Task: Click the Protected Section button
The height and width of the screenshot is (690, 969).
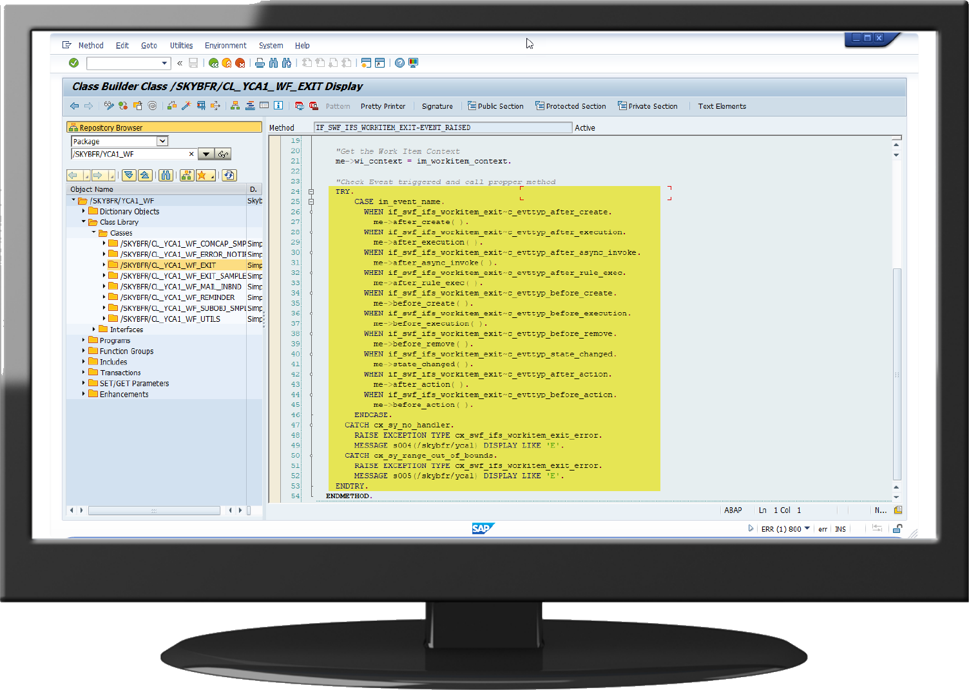Action: (571, 106)
